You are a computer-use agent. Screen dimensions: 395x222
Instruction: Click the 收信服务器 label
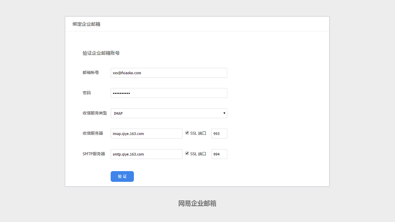coord(93,133)
